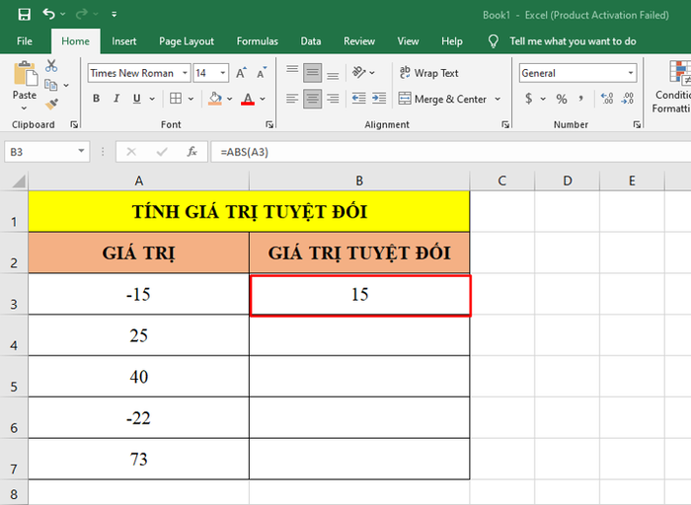Click the Paste clipboard icon

click(x=25, y=73)
